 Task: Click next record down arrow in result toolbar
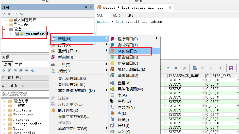tap(202, 68)
